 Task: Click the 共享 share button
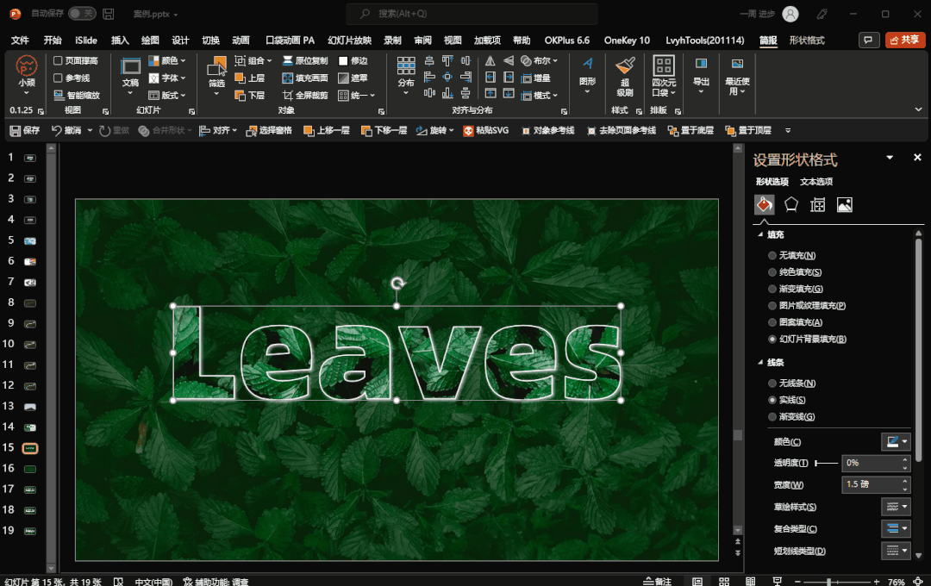point(905,40)
